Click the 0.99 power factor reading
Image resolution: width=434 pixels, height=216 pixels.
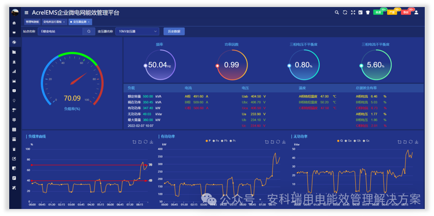(232, 65)
